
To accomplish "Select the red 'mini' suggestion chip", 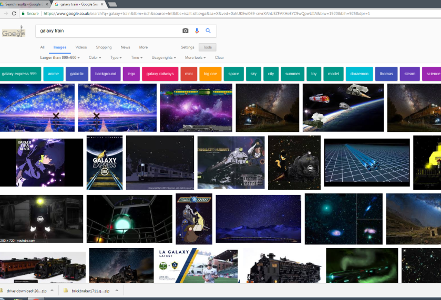I will [189, 74].
